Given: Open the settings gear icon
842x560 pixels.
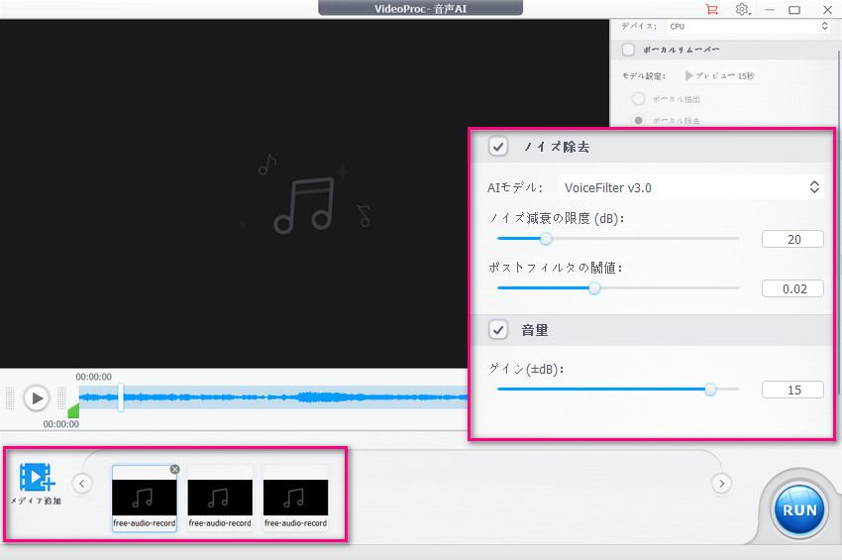Looking at the screenshot, I should point(742,9).
